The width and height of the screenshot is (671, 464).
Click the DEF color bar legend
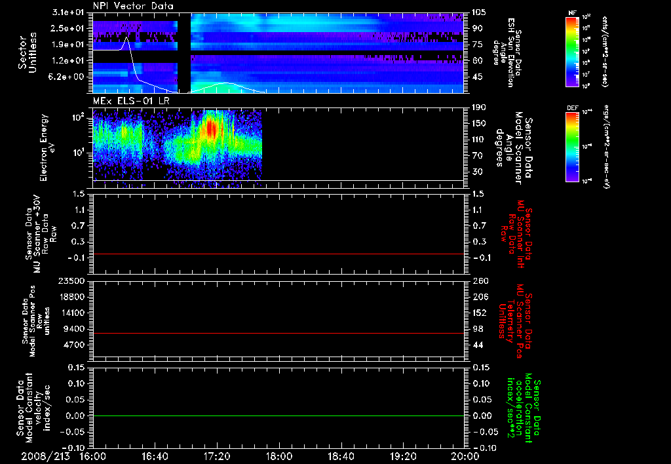[573, 147]
